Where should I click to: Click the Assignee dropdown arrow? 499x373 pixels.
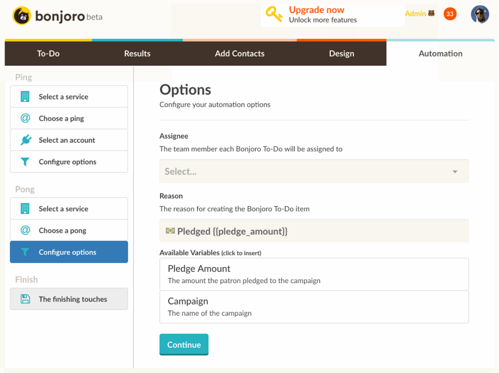tap(455, 172)
